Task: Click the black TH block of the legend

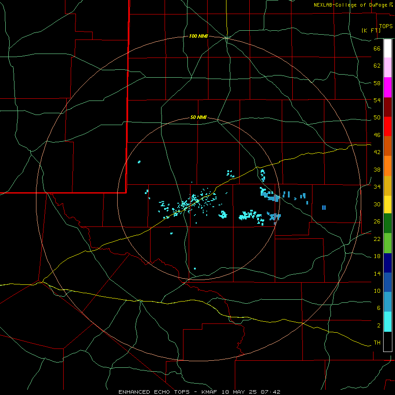Action: pos(388,341)
